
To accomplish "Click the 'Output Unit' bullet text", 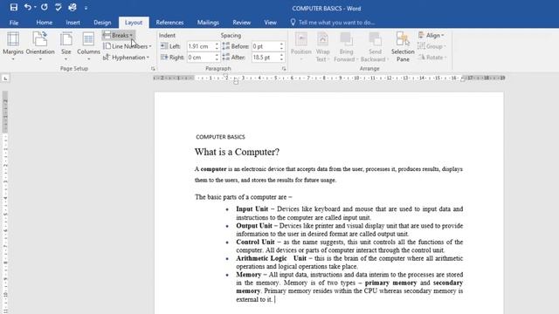I will click(x=254, y=226).
